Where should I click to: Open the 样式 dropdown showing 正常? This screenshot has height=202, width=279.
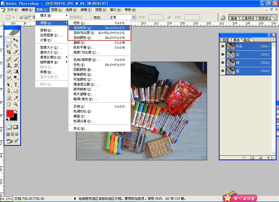pos(122,17)
